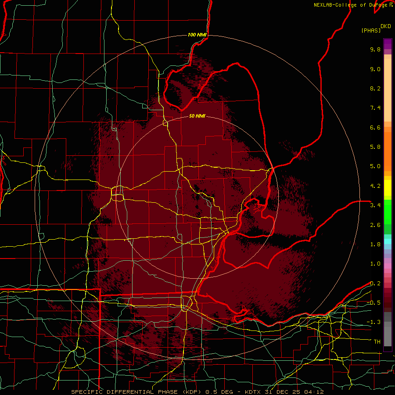Click the [PHAS] units label

[371, 30]
